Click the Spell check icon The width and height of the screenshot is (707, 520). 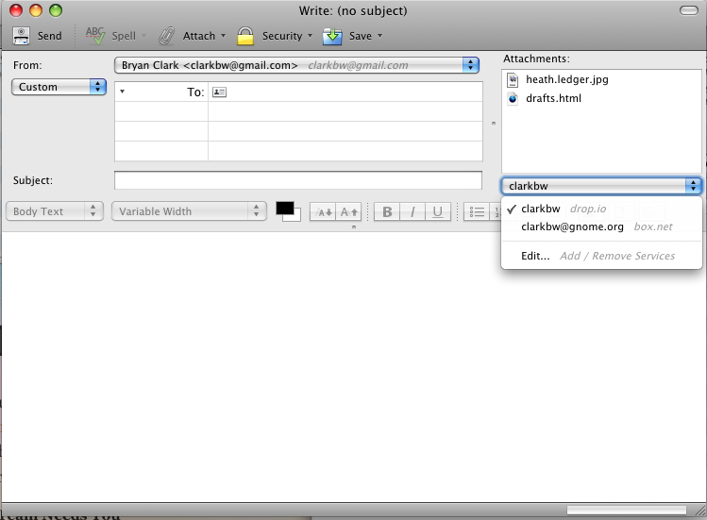[95, 36]
